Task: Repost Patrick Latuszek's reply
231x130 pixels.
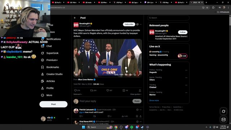Action: point(95,116)
